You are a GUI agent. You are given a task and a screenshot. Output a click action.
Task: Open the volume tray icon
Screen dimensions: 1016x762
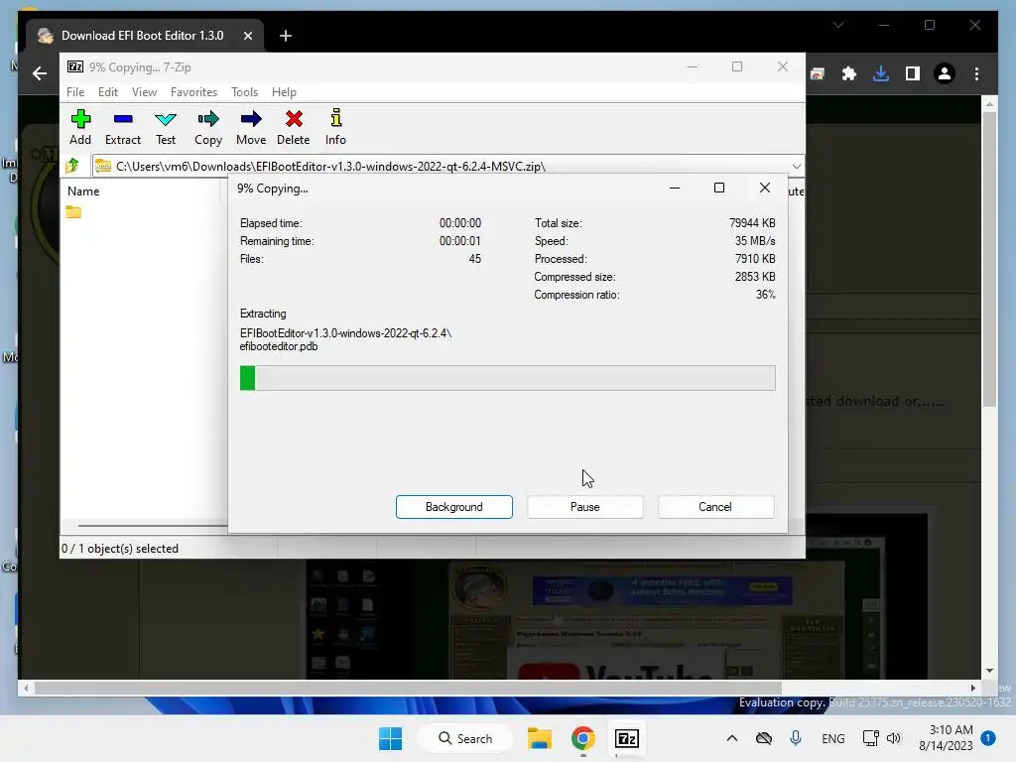(x=894, y=738)
